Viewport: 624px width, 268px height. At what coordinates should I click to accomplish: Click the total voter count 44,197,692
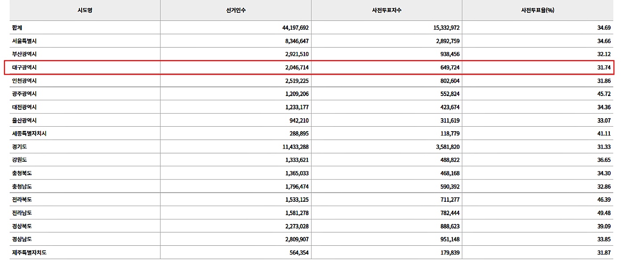[x=295, y=28]
